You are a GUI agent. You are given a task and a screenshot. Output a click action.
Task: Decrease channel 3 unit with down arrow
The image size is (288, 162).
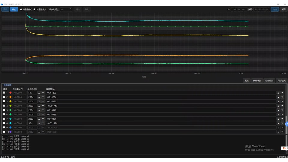click(43, 101)
